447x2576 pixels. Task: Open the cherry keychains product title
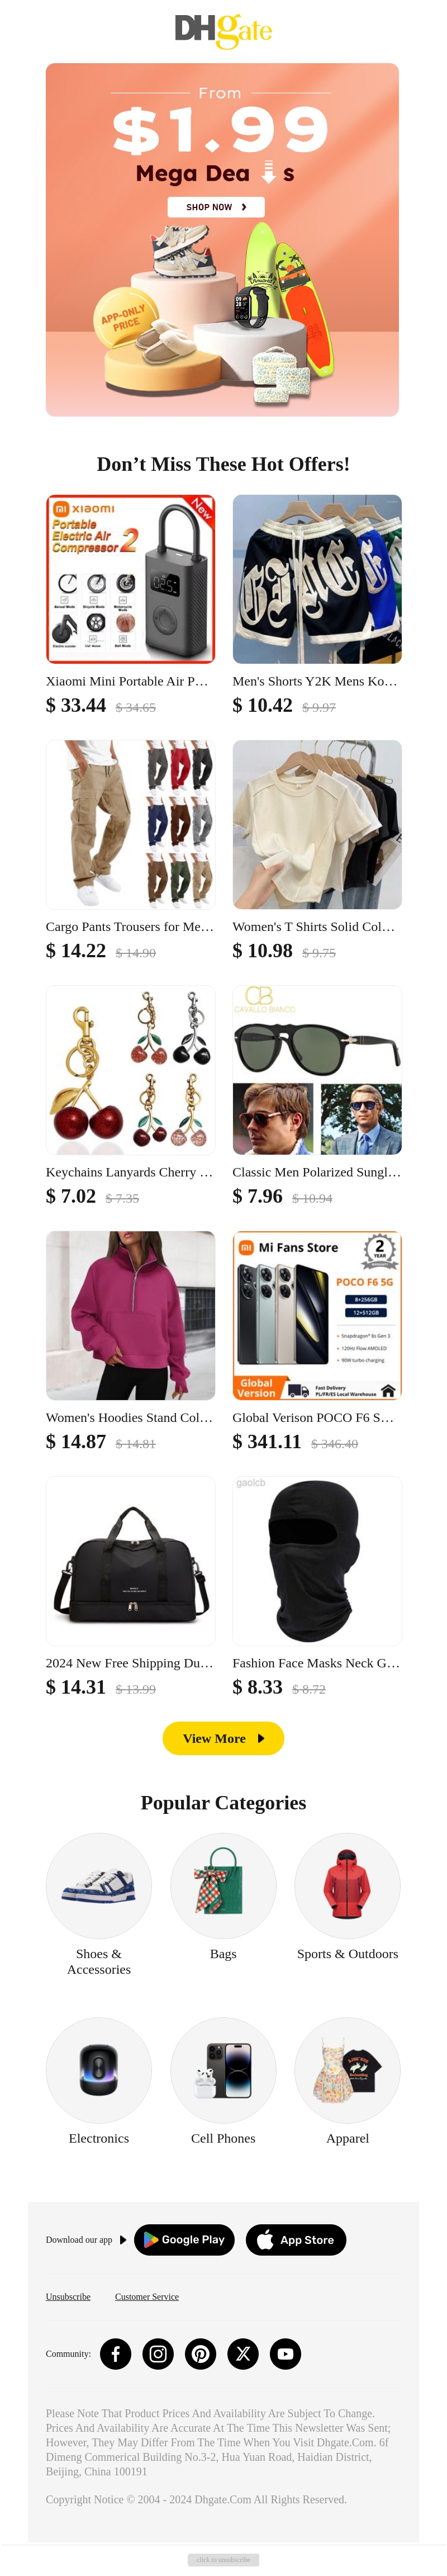130,1172
